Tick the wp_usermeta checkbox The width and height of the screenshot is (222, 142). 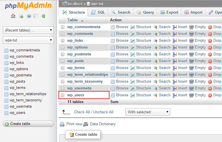(x=63, y=88)
